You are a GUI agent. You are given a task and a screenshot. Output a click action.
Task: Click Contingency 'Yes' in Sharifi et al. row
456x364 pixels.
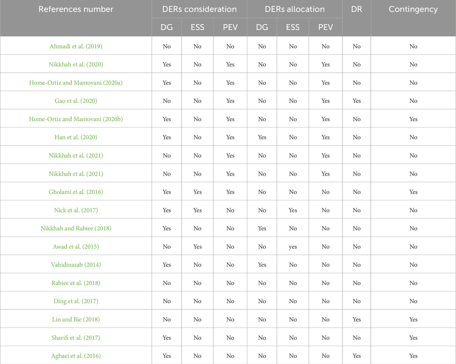[413, 338]
